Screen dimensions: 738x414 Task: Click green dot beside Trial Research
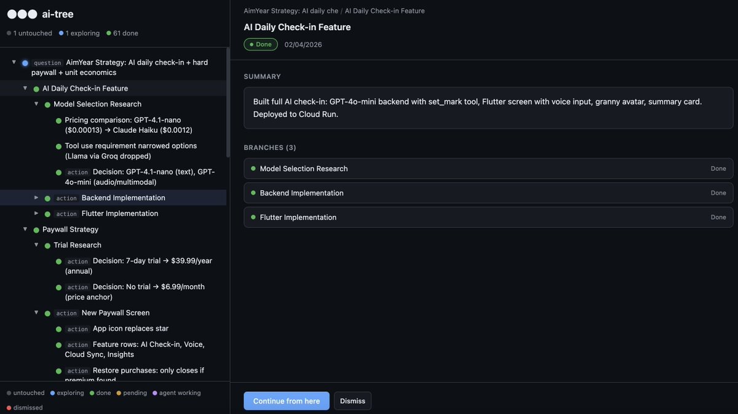coord(47,245)
